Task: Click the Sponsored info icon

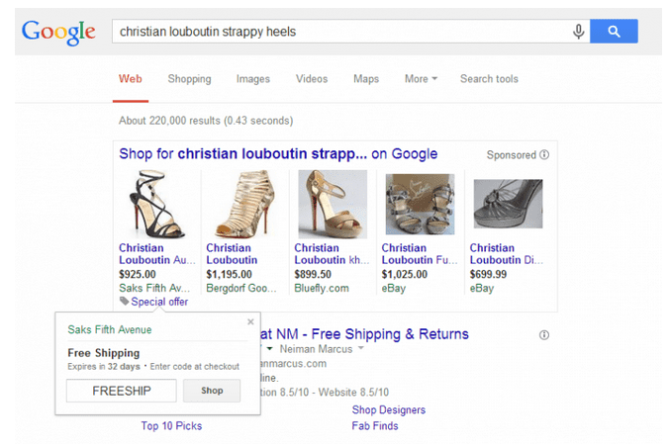Action: [x=544, y=155]
